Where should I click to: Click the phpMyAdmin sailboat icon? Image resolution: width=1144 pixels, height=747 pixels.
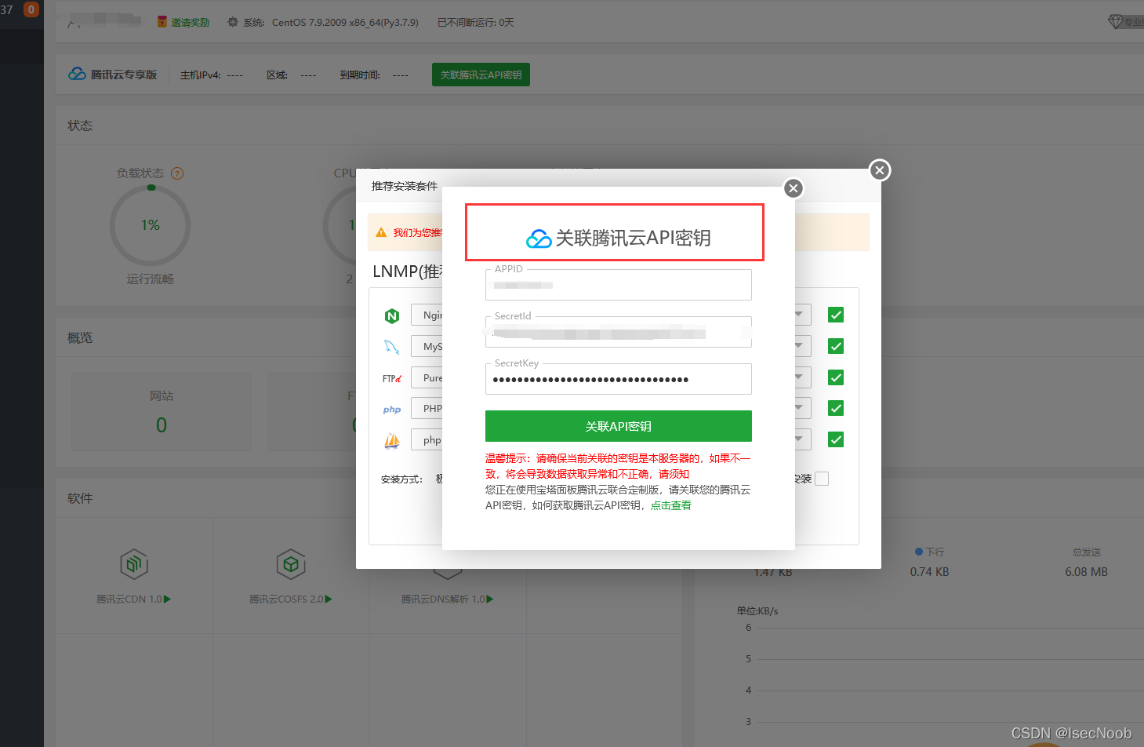pos(392,440)
